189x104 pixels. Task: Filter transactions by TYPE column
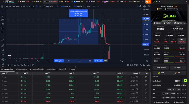[27, 73]
